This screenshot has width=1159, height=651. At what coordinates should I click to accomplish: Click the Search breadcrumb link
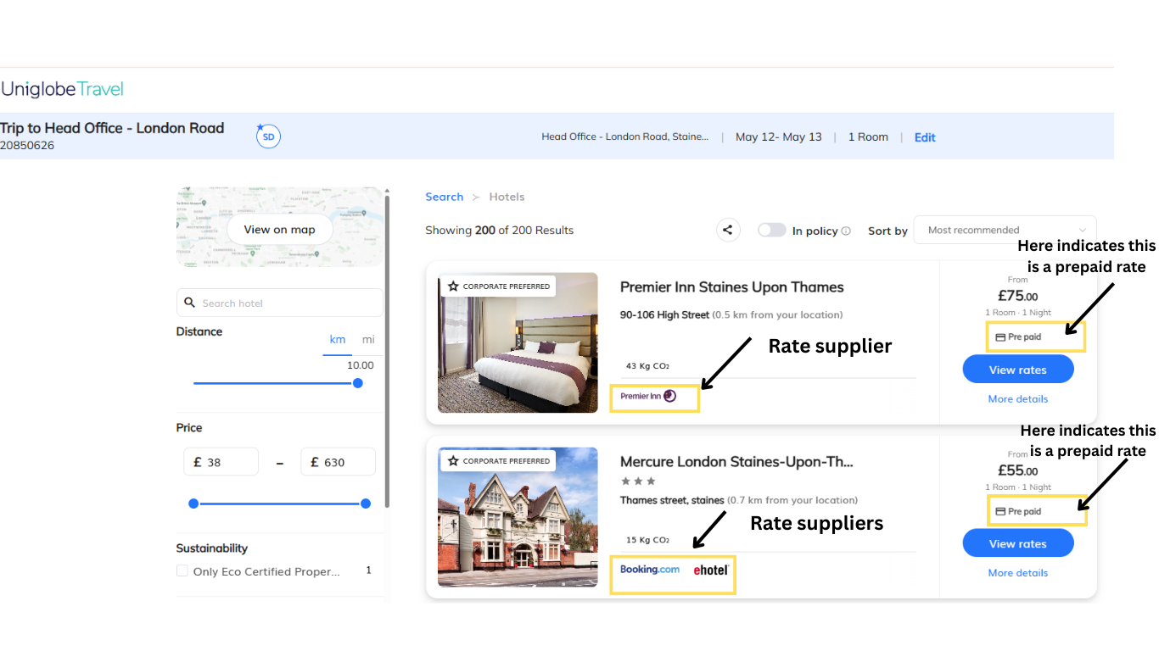tap(445, 197)
